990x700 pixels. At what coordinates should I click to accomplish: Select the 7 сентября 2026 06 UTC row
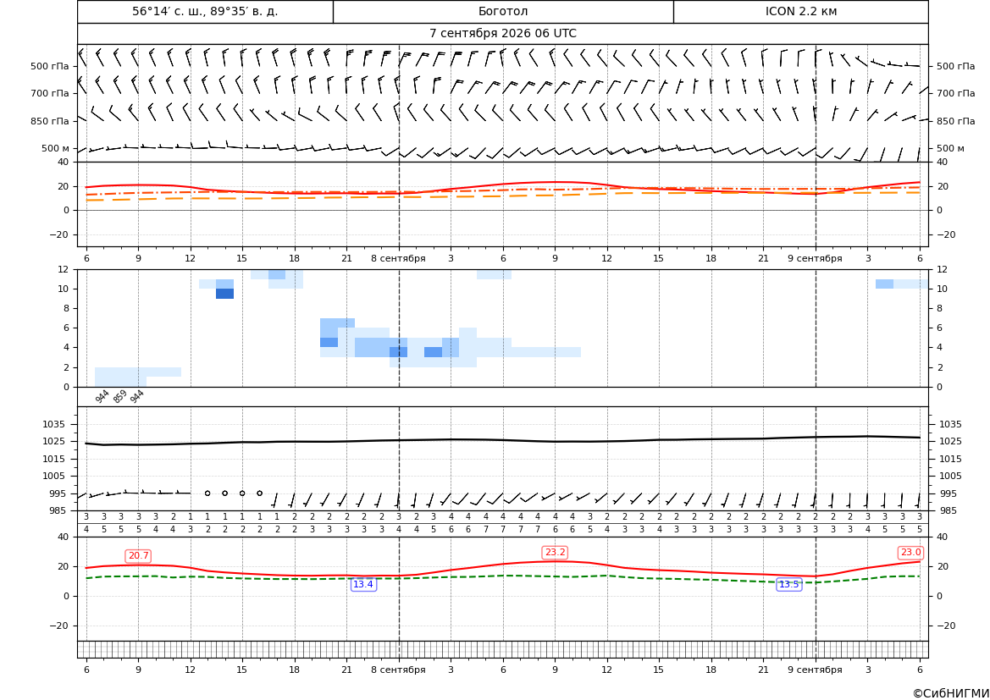[502, 34]
